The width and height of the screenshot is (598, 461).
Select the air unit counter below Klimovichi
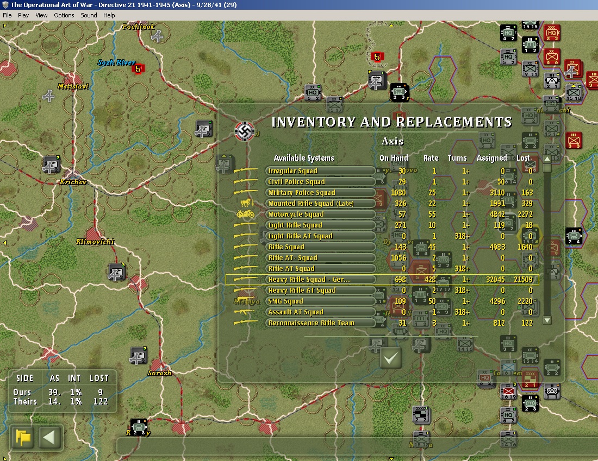point(116,272)
